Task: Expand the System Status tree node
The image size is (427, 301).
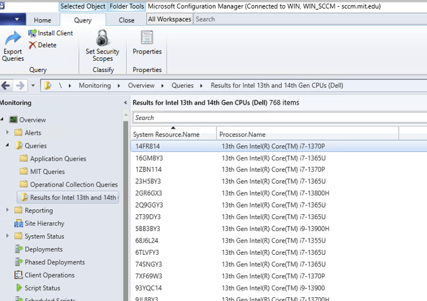Action: [7, 236]
